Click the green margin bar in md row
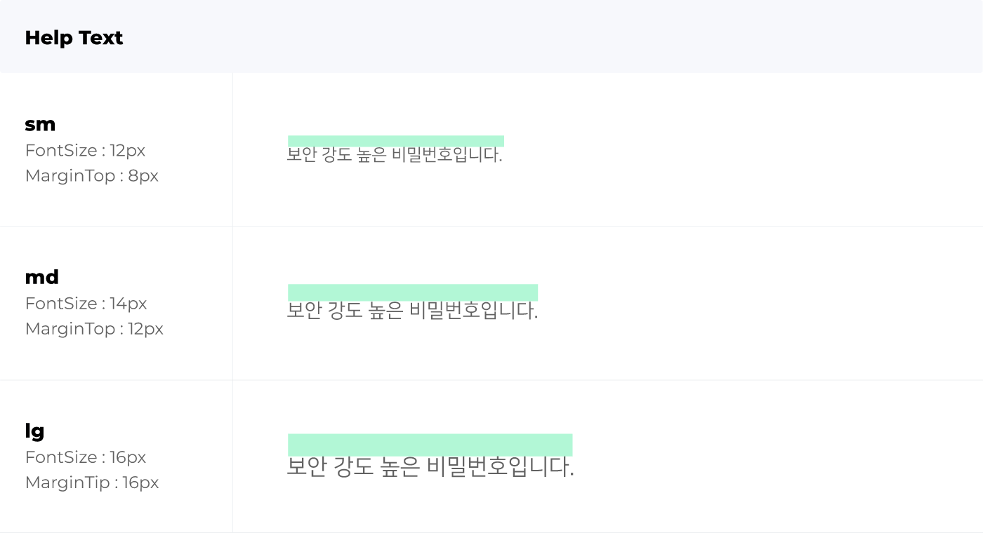Screen dimensions: 983x533 [413, 292]
